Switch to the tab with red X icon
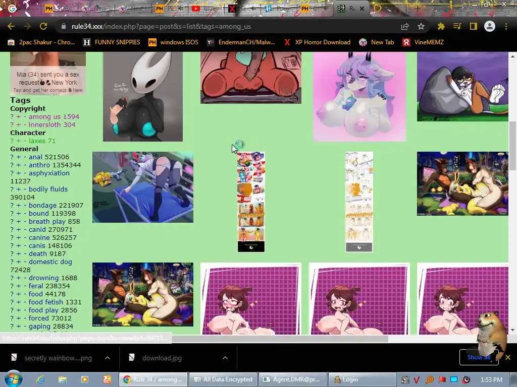The image size is (517, 387). [x=242, y=9]
